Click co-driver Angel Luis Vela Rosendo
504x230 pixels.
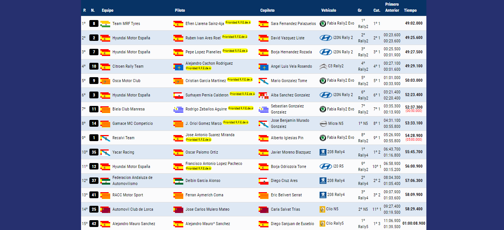[292, 66]
